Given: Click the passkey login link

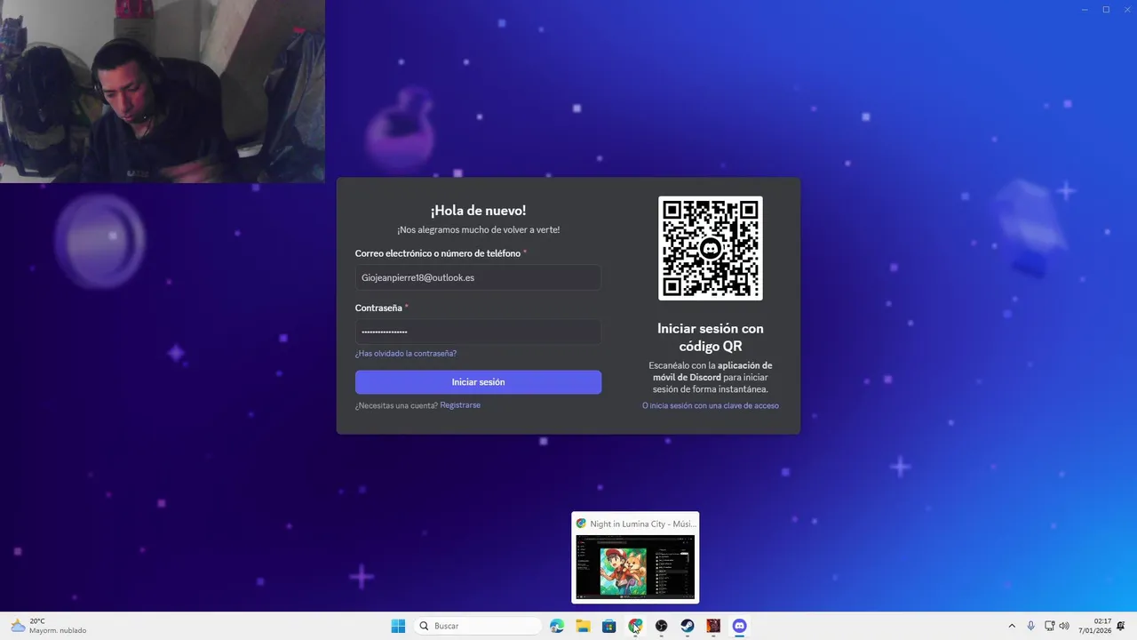Looking at the screenshot, I should (x=711, y=405).
